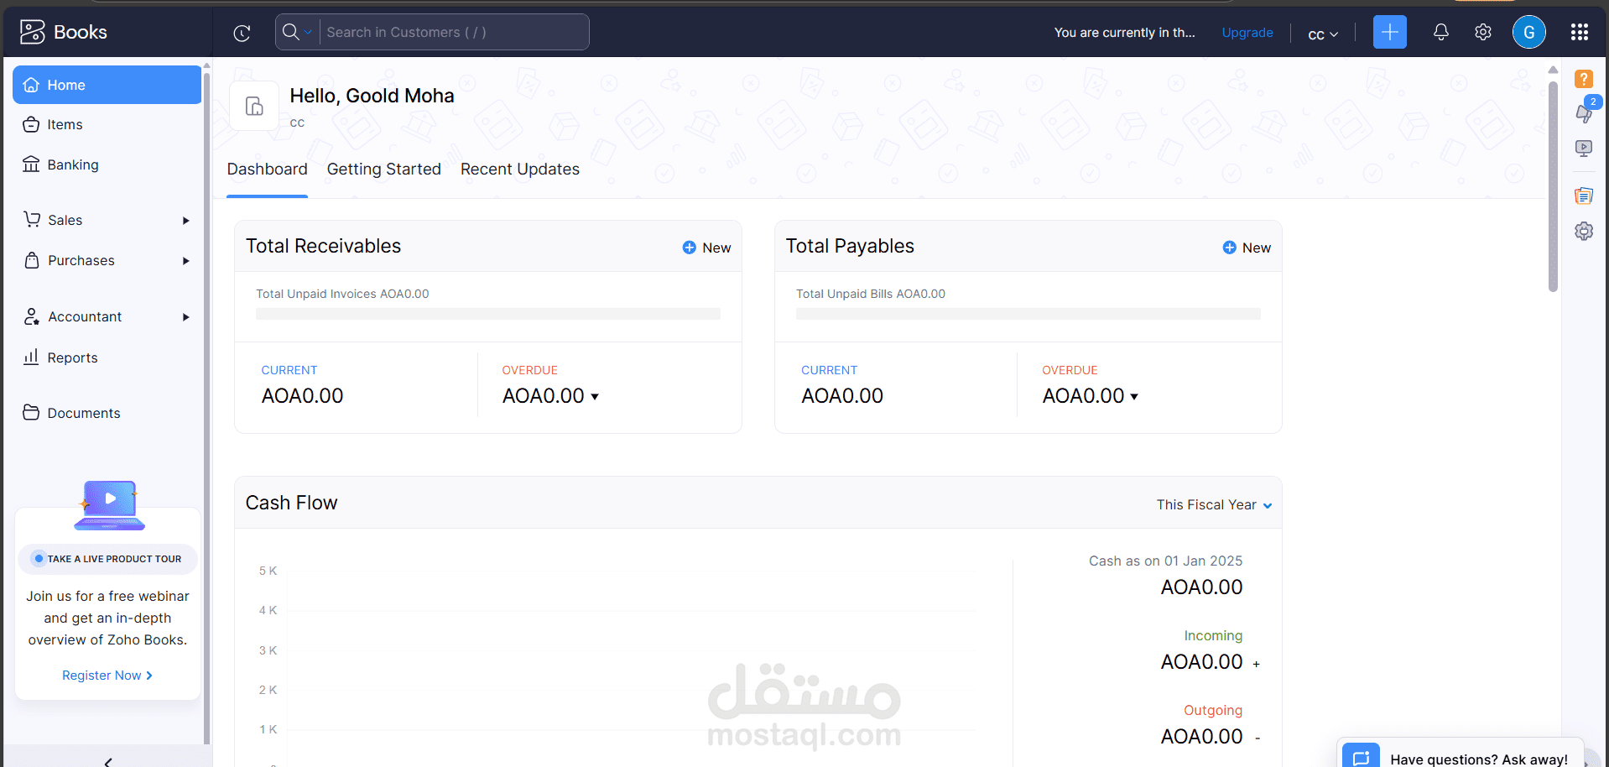Click Total Unpaid Invoices progress bar
The width and height of the screenshot is (1609, 767).
point(487,314)
